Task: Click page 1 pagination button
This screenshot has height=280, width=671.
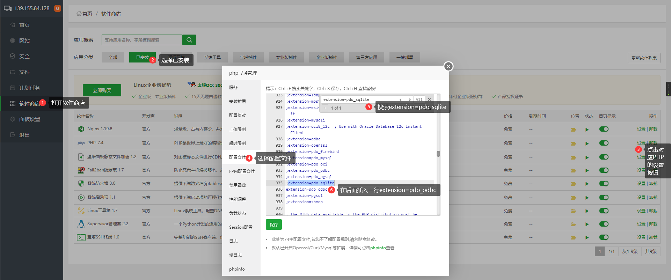Action: coord(600,251)
